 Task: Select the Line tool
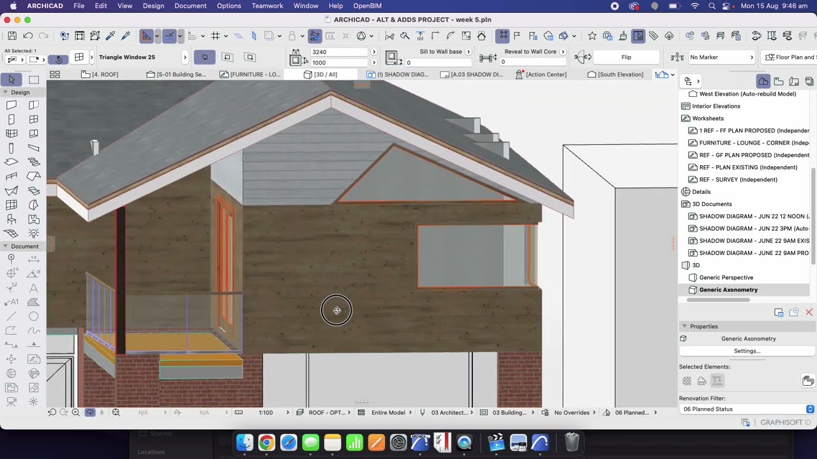click(x=11, y=316)
